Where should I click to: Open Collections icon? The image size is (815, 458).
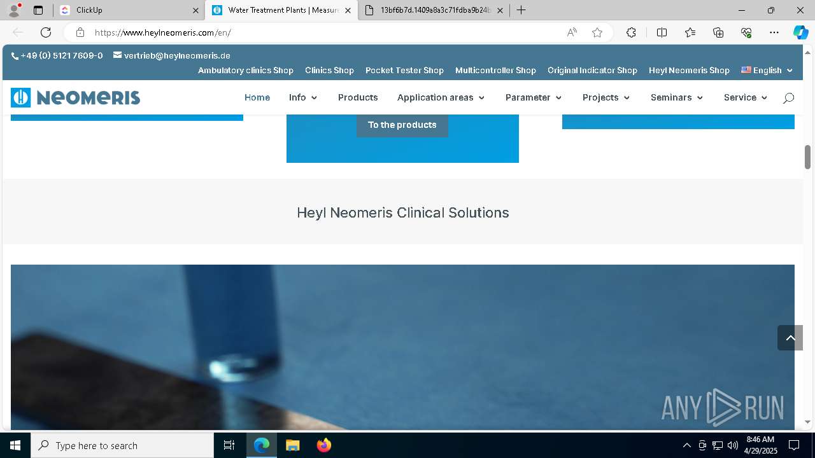[x=718, y=32]
